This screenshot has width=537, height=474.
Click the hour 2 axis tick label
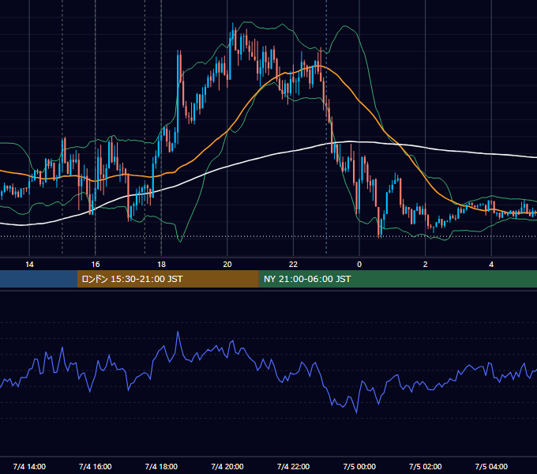pos(426,265)
